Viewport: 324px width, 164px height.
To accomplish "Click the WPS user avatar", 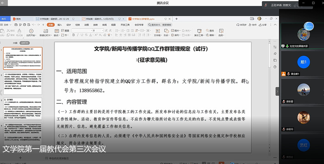I will pyautogui.click(x=260, y=19).
